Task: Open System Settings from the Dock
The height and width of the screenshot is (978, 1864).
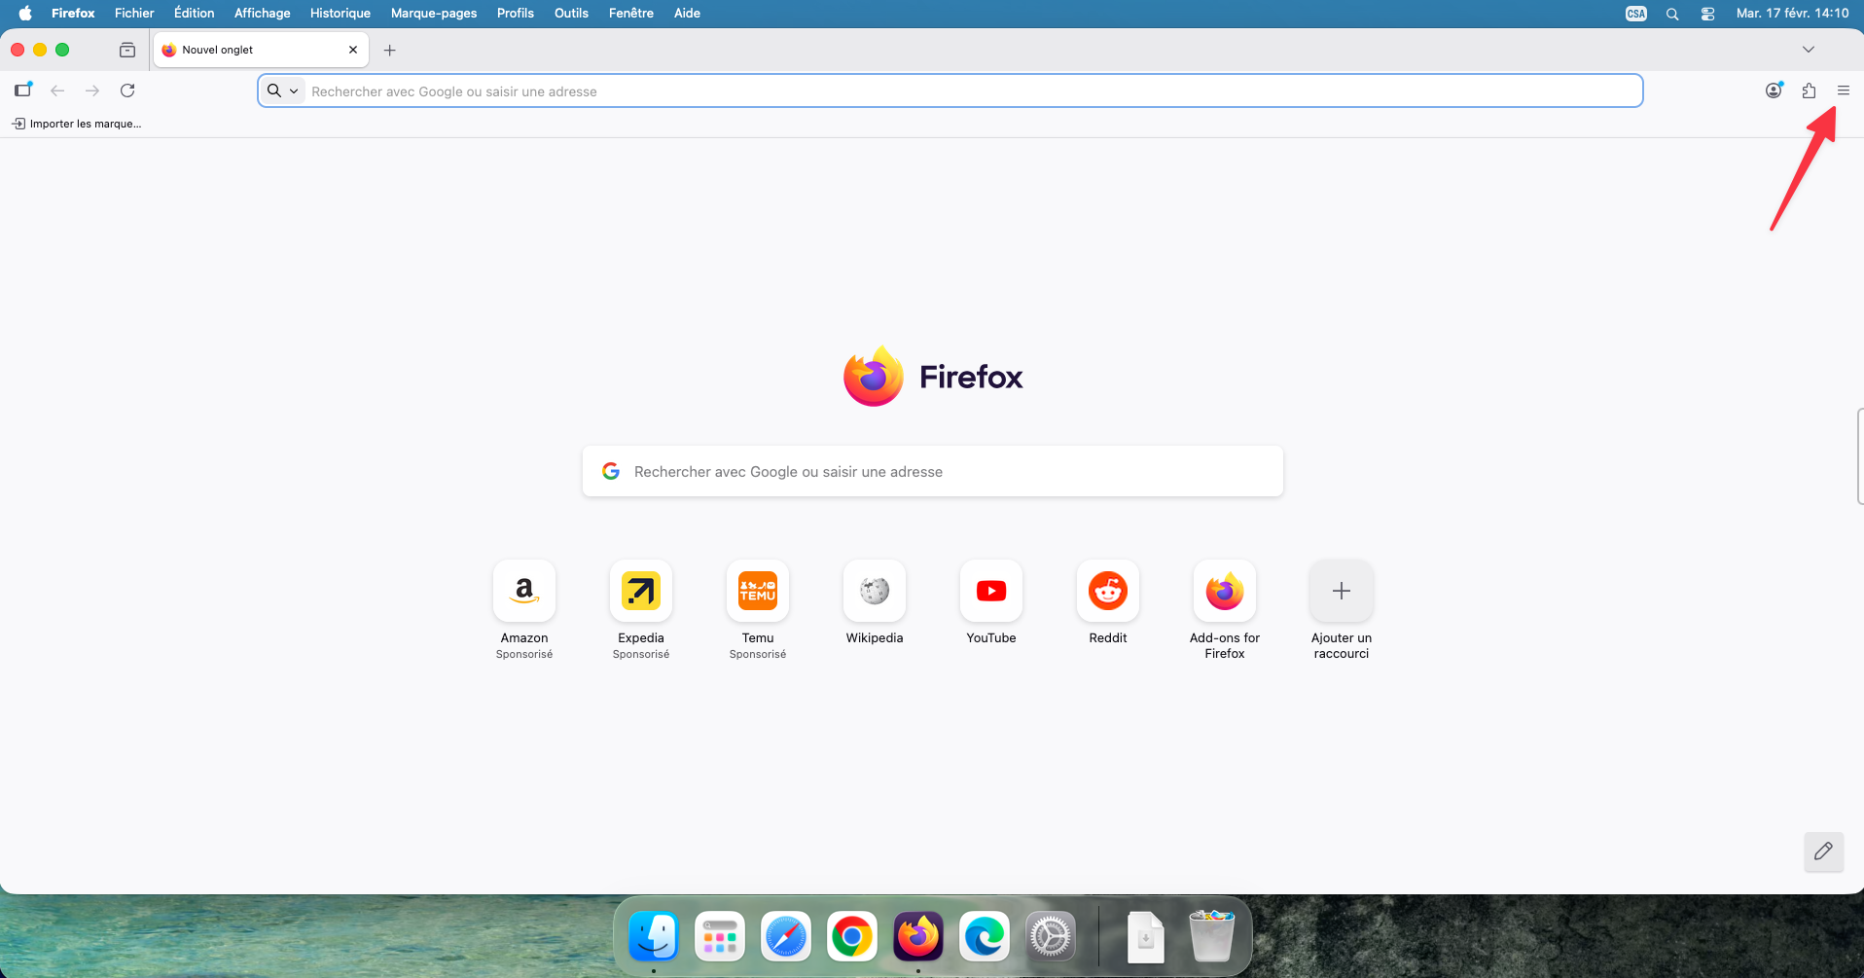Action: pyautogui.click(x=1051, y=936)
